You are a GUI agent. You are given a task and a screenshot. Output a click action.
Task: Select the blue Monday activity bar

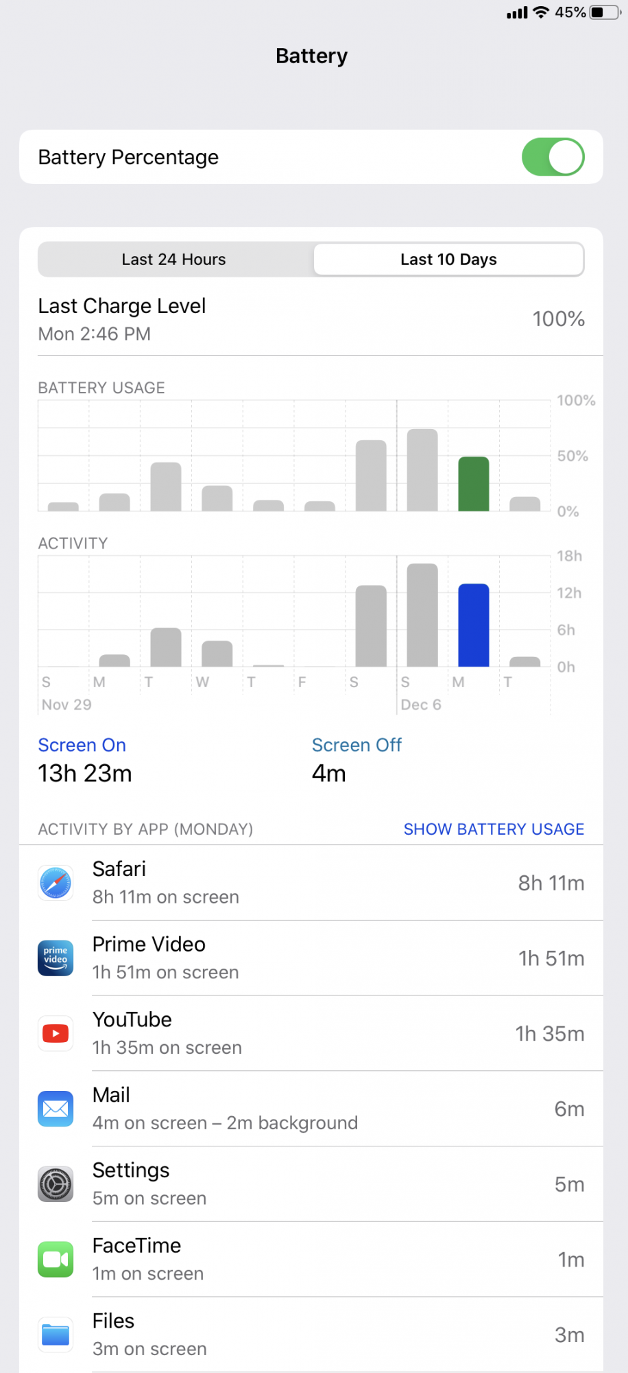[x=474, y=625]
